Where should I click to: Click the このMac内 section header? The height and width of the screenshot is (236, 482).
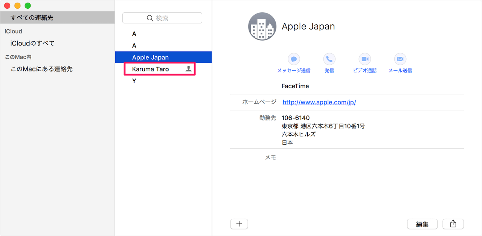[18, 57]
